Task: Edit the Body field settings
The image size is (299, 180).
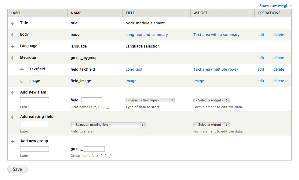Action: (261, 34)
